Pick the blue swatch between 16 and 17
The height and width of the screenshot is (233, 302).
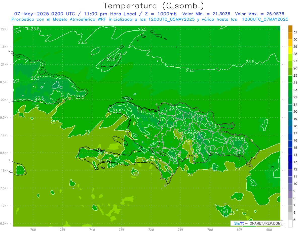tap(290, 137)
